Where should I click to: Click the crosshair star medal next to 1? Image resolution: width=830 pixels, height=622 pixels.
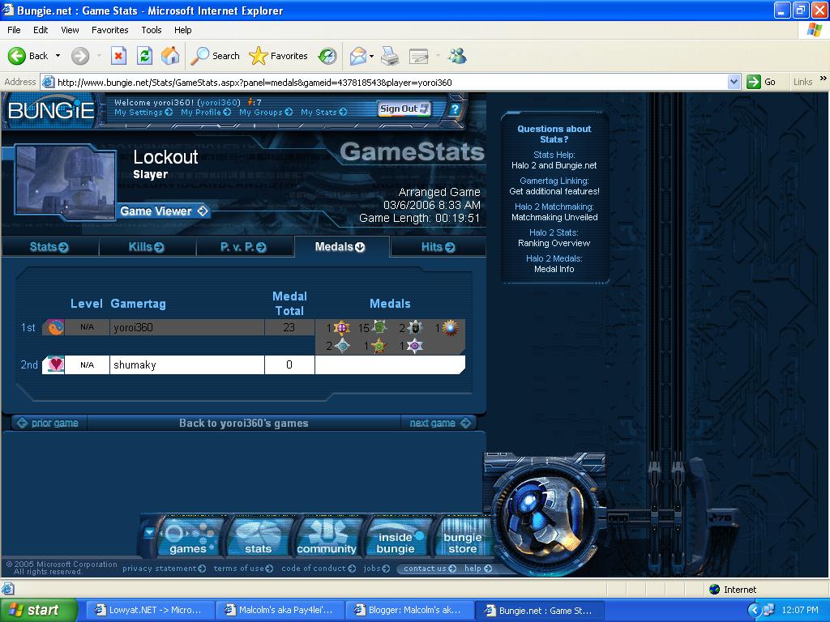tap(341, 328)
